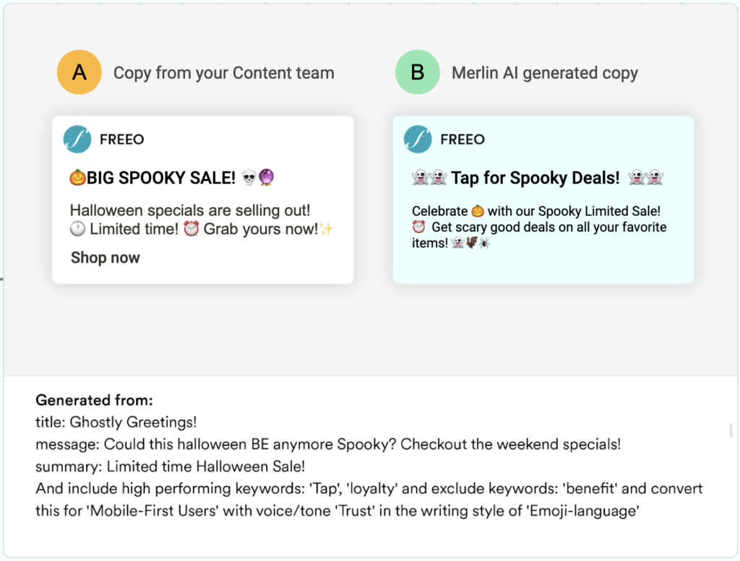
Task: Click the skull emoji after BIG SPOOKY SALE
Action: (x=249, y=178)
